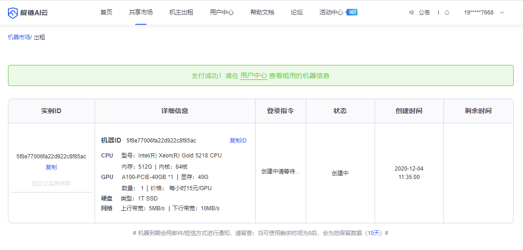The image size is (523, 250).
Task: Click the 复制ID link beside the machine ID
Action: coord(238,141)
